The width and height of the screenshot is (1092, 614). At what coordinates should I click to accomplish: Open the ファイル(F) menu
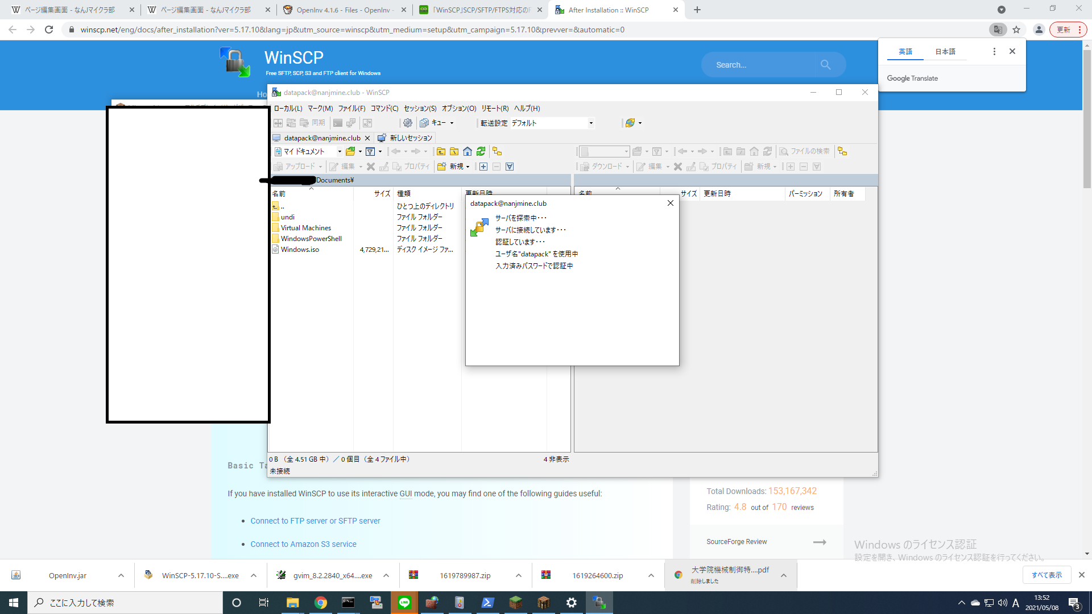351,108
